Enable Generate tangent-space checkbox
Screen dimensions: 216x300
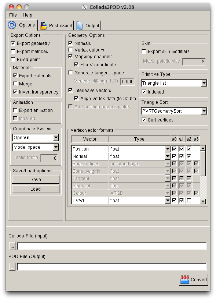[x=70, y=73]
